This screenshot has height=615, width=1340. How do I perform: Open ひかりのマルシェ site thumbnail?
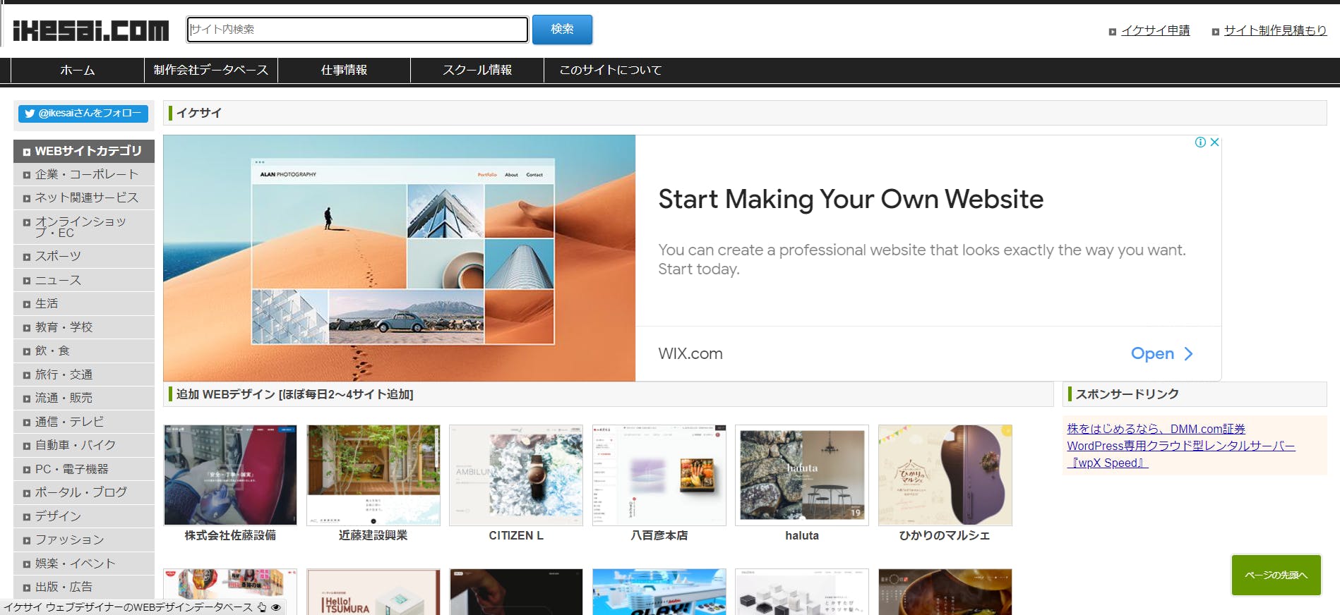click(x=945, y=475)
